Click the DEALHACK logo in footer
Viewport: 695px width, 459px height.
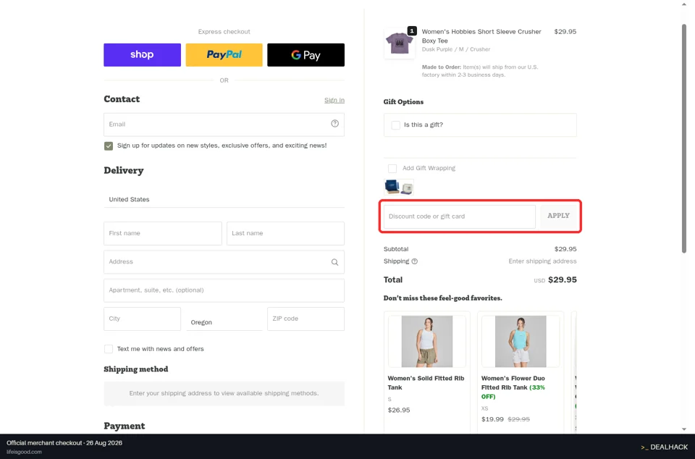(x=664, y=447)
